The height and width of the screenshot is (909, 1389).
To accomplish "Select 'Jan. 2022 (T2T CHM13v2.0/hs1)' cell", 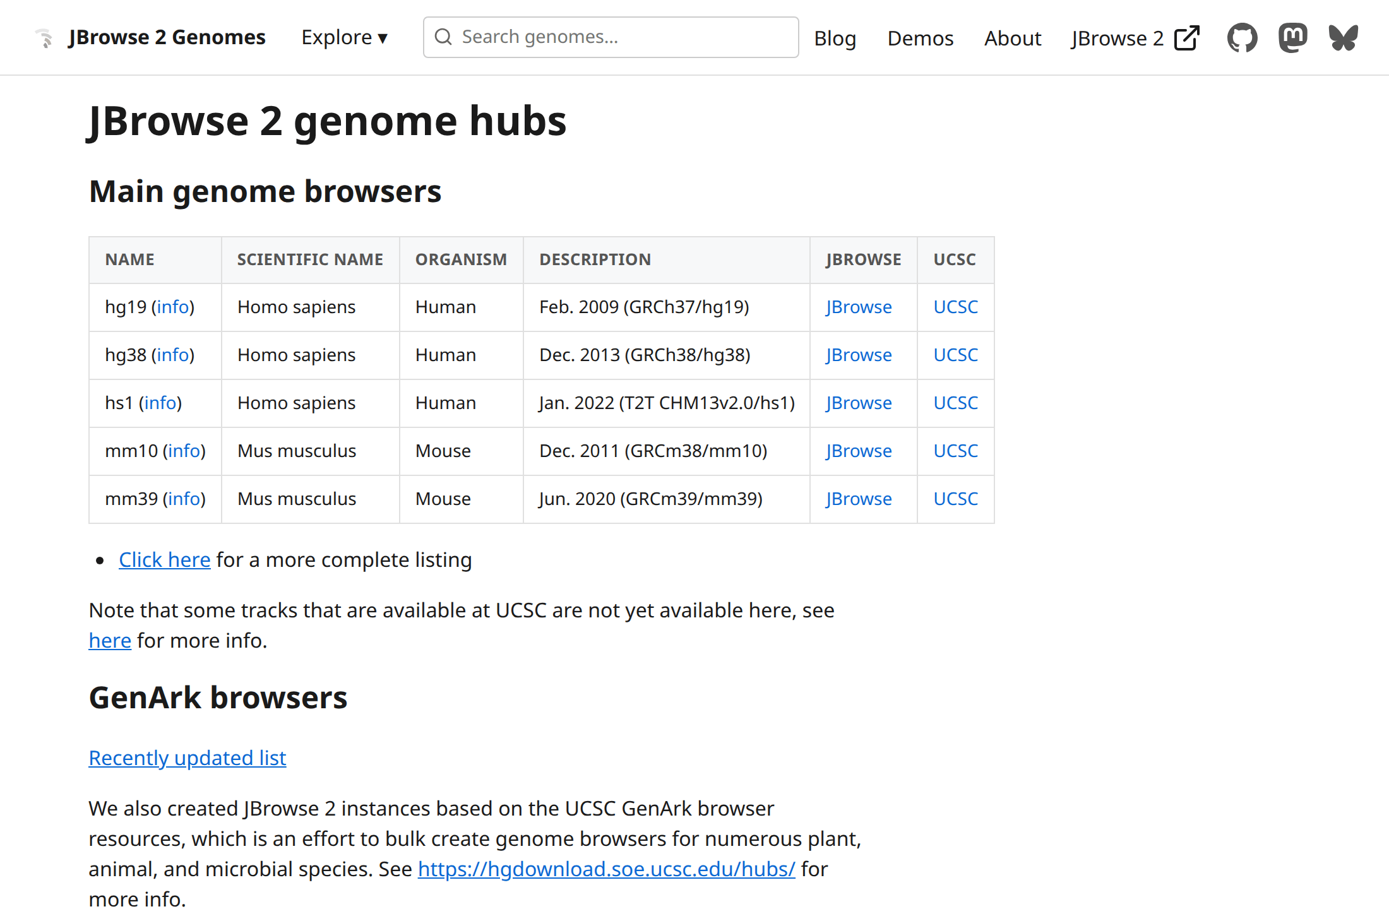I will (667, 403).
